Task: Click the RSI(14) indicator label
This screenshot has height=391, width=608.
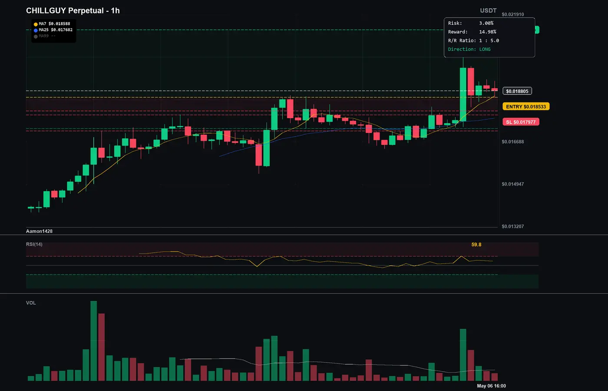Action: pyautogui.click(x=34, y=244)
